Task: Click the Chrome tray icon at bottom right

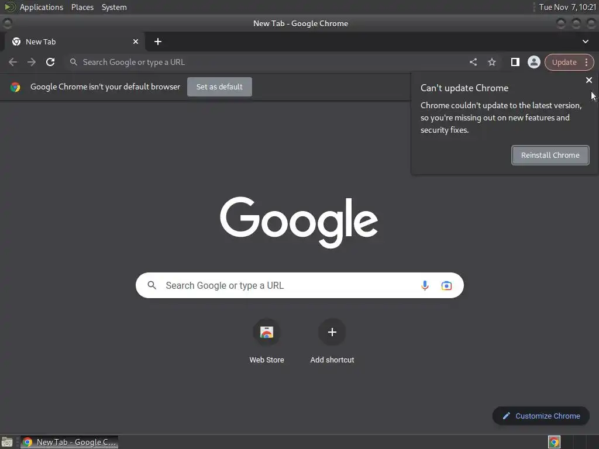Action: point(554,442)
